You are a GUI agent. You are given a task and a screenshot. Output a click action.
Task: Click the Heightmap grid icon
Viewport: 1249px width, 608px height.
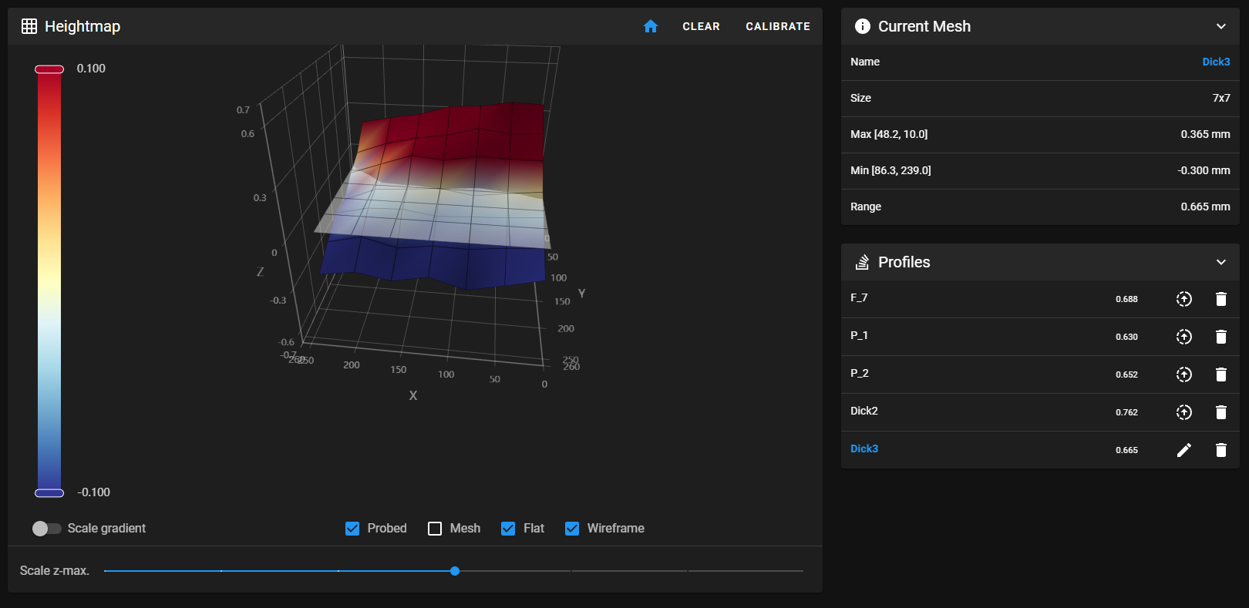click(29, 26)
